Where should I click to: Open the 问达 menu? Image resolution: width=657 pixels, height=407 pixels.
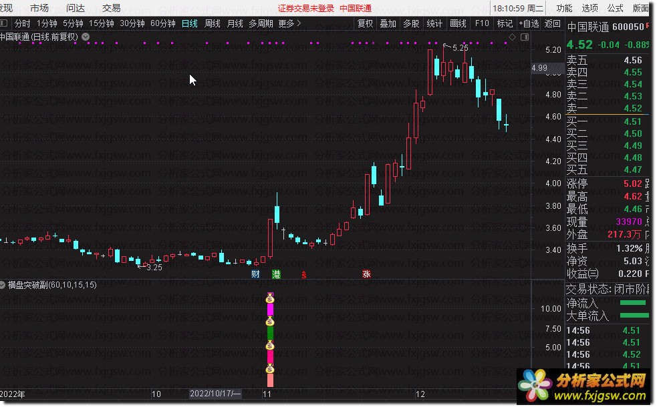pos(76,8)
